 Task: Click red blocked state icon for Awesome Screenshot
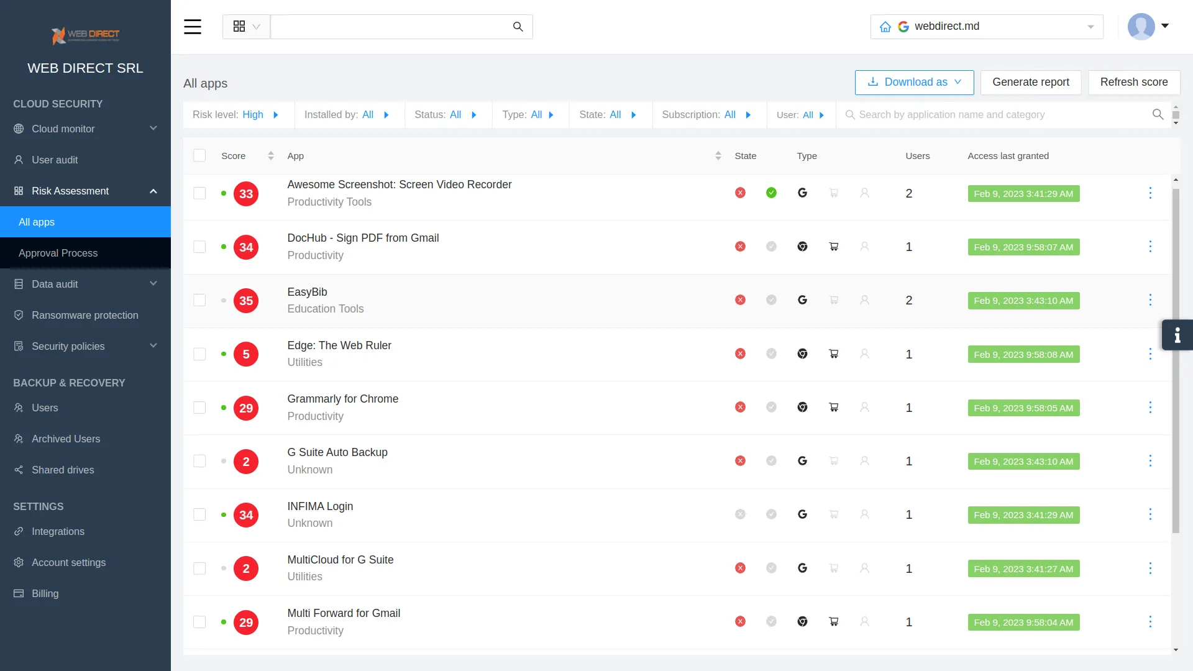coord(740,193)
